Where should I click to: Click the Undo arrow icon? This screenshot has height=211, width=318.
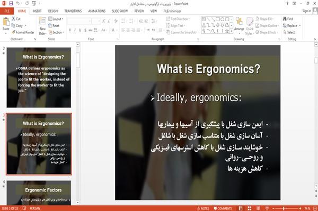[x=18, y=3]
